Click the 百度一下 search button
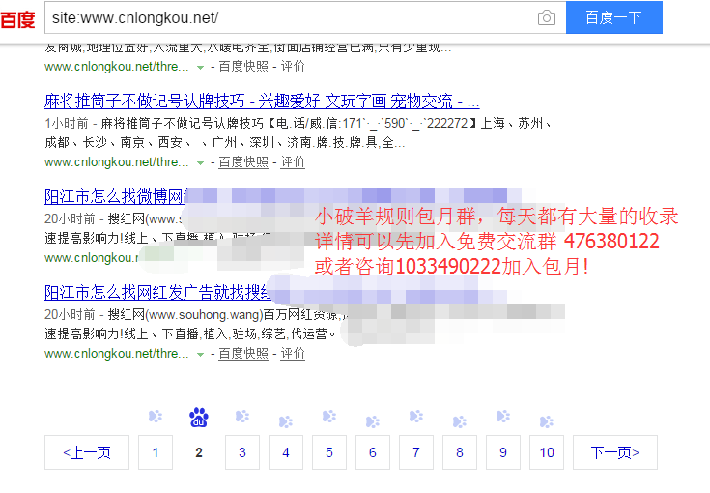The width and height of the screenshot is (710, 493). point(614,17)
